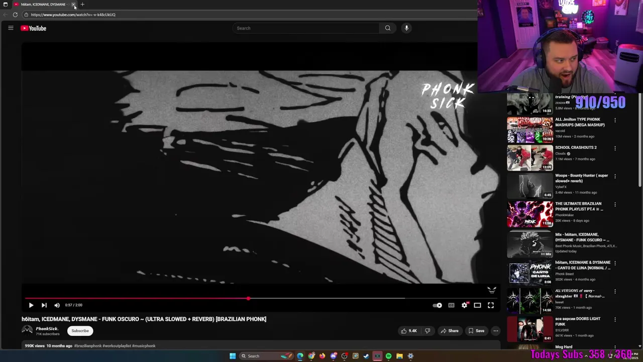Enter fullscreen mode
Screen dimensions: 643x362
point(491,305)
